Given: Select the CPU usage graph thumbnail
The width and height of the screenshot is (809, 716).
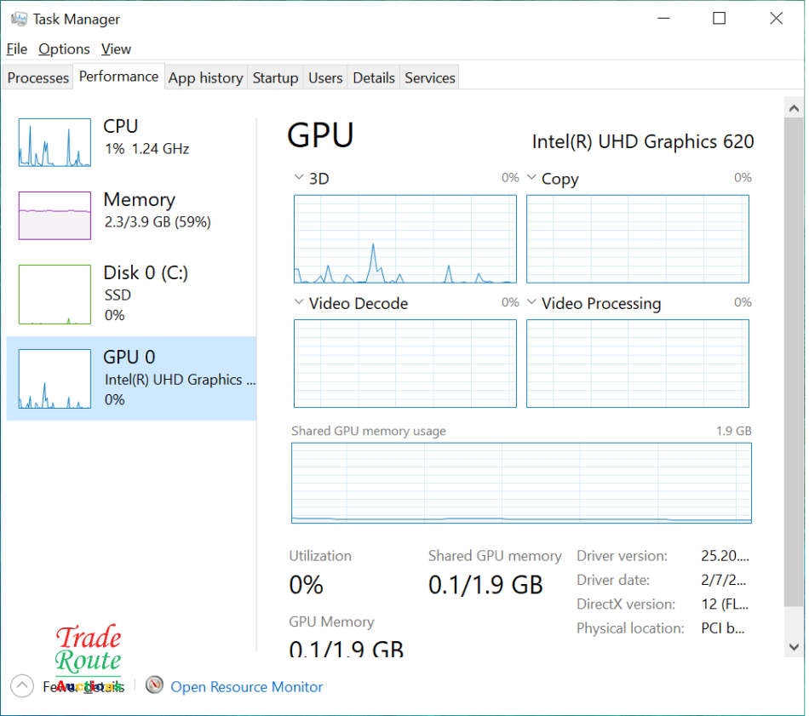Looking at the screenshot, I should pyautogui.click(x=55, y=142).
